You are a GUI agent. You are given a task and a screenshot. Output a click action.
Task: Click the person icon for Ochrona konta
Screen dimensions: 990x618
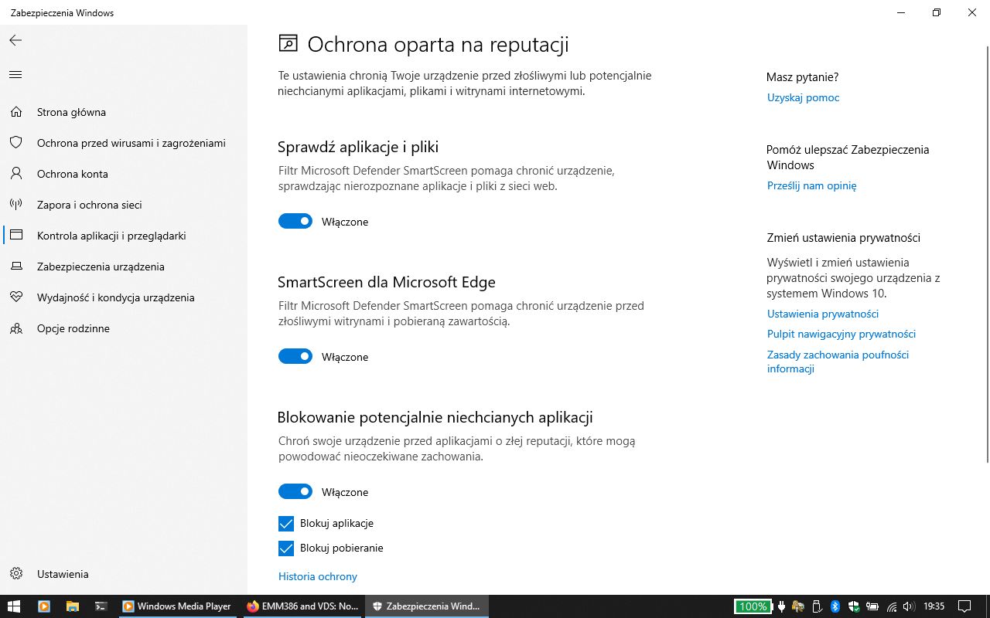[x=15, y=174]
